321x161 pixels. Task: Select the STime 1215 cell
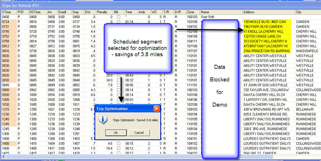coord(9,109)
